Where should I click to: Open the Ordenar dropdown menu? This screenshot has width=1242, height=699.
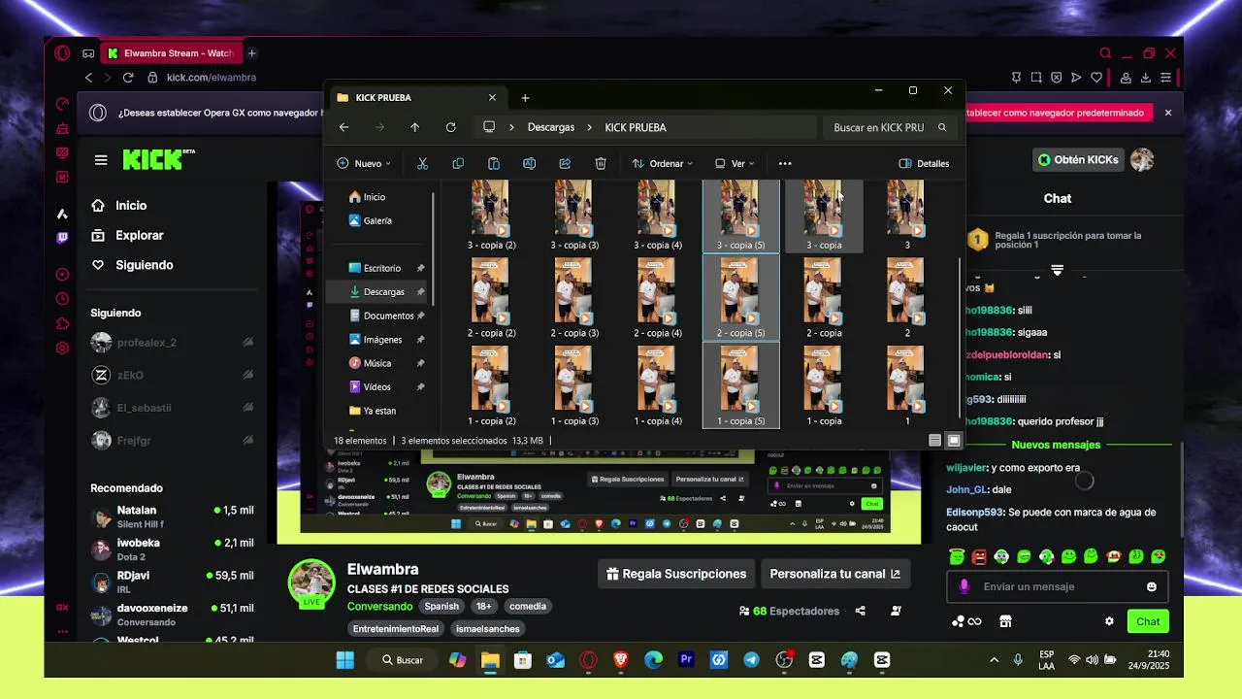coord(663,163)
